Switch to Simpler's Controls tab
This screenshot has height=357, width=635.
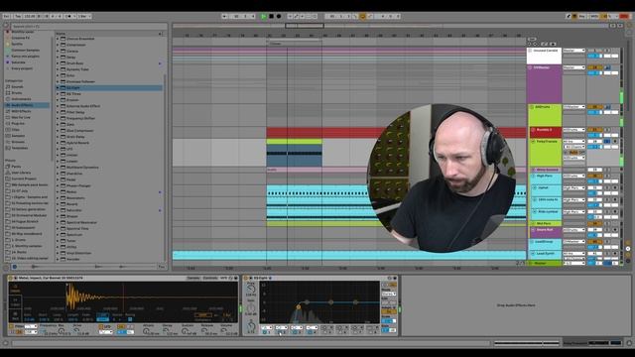[209, 278]
